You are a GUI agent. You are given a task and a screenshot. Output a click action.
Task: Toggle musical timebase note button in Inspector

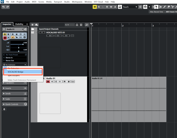[x=13, y=37]
